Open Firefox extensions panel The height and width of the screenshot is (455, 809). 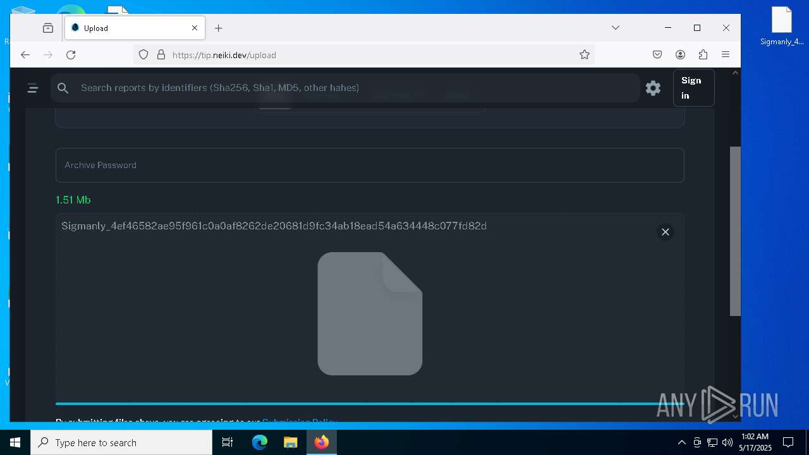pyautogui.click(x=703, y=55)
